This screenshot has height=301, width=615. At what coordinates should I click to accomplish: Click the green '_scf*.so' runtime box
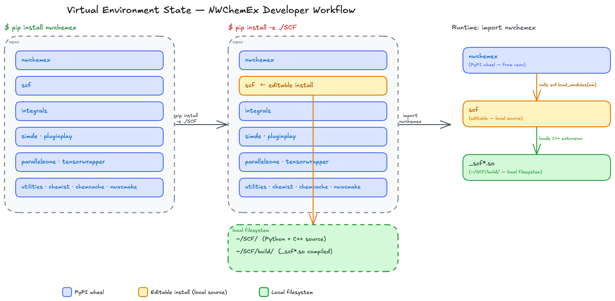537,167
